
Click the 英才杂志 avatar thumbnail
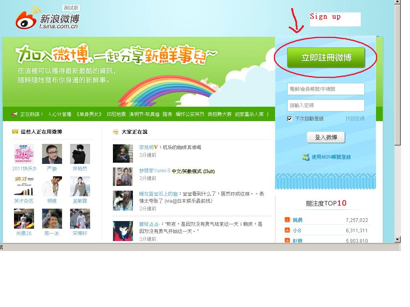tap(24, 186)
